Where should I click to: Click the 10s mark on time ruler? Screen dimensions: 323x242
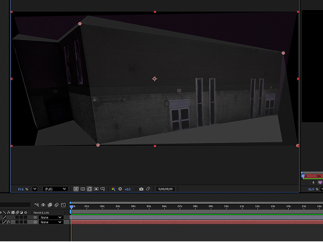click(227, 207)
